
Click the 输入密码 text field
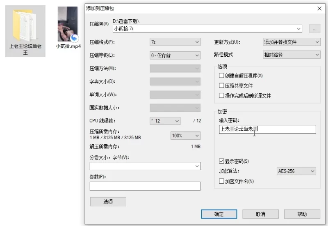pyautogui.click(x=267, y=129)
